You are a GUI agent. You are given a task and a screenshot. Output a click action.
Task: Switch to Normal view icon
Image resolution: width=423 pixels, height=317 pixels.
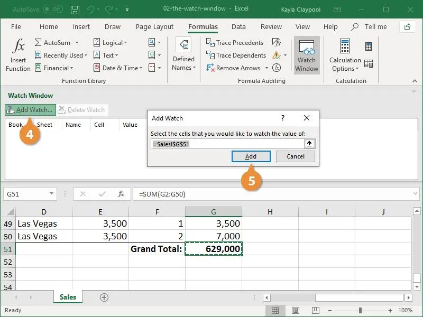coord(275,310)
